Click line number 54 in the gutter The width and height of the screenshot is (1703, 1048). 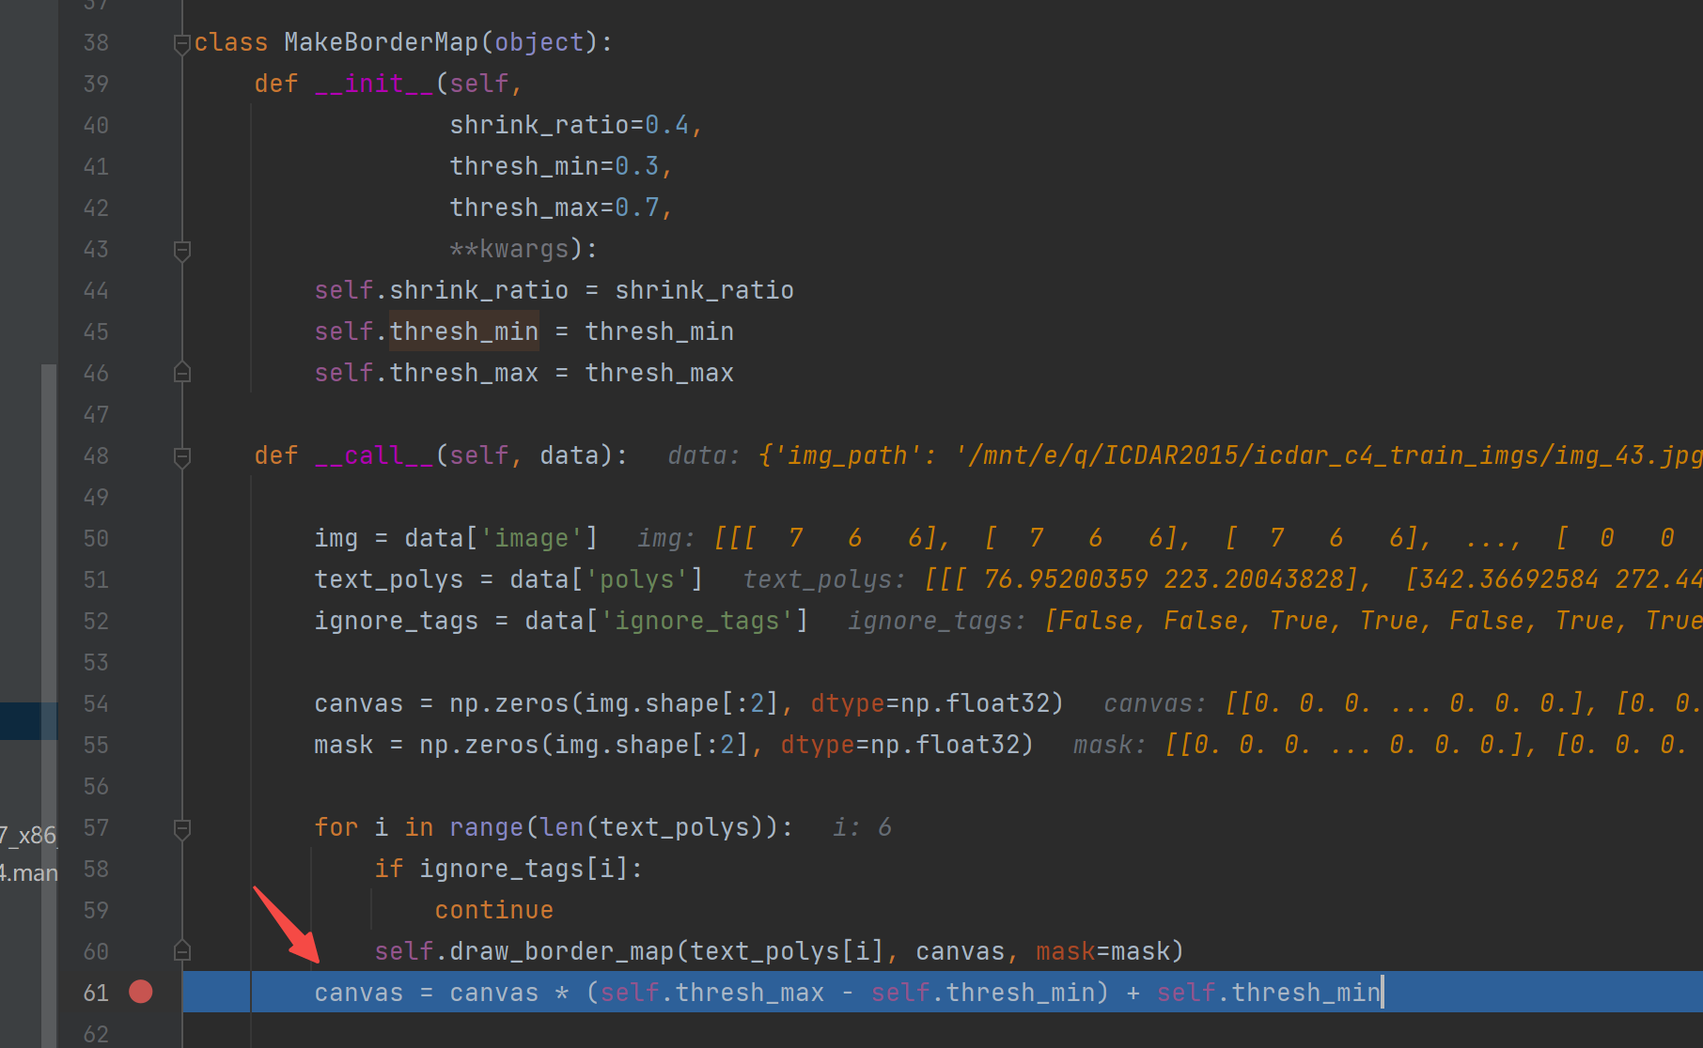click(96, 703)
